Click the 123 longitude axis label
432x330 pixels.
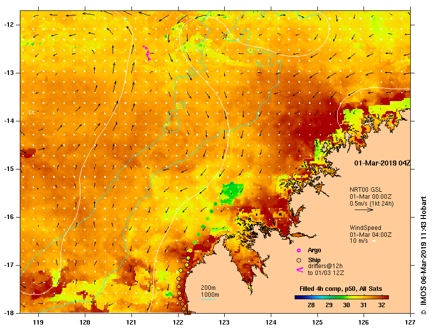click(224, 322)
